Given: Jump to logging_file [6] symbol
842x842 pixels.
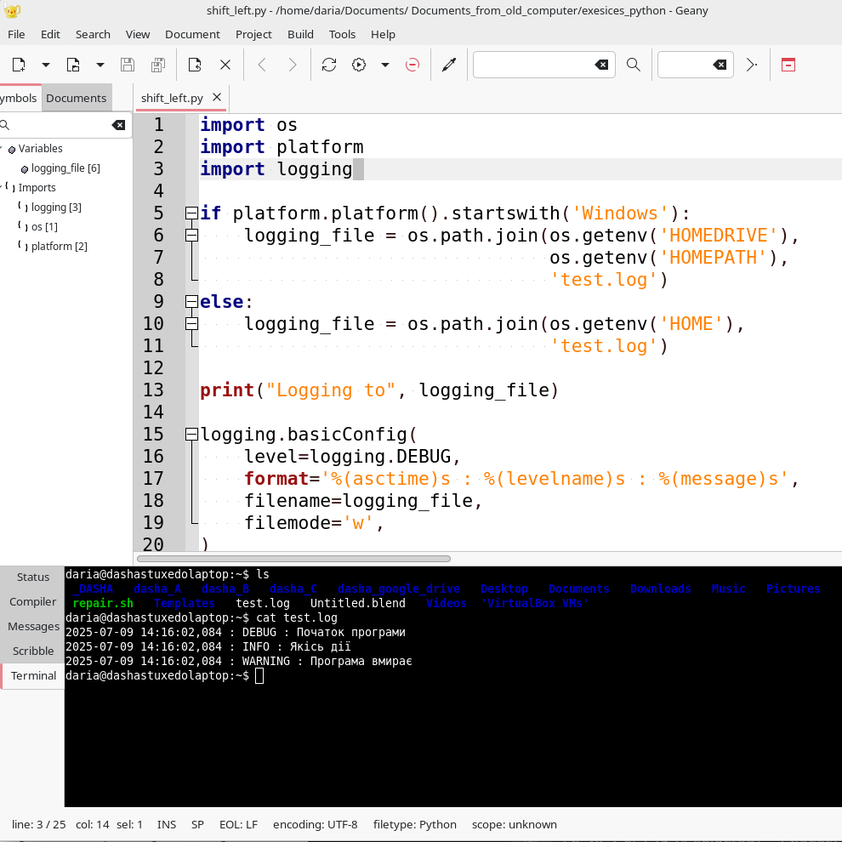Looking at the screenshot, I should [x=65, y=168].
